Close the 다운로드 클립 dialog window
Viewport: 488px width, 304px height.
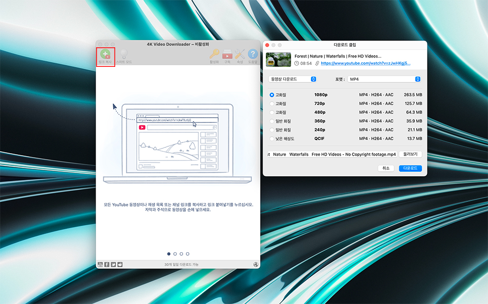pos(267,45)
